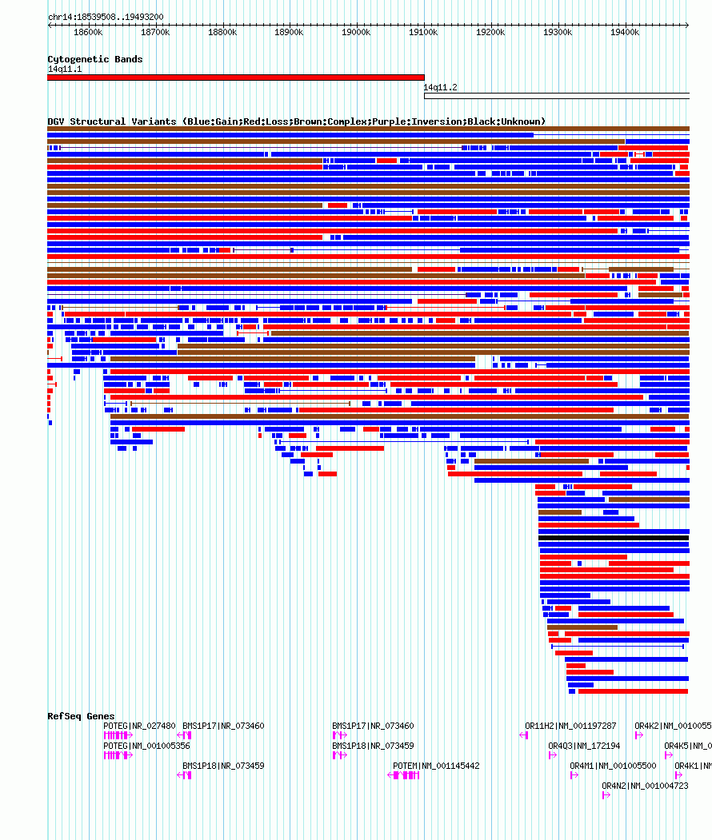This screenshot has height=840, width=712.
Task: Click the 19300k ruler tick label
Action: click(558, 32)
